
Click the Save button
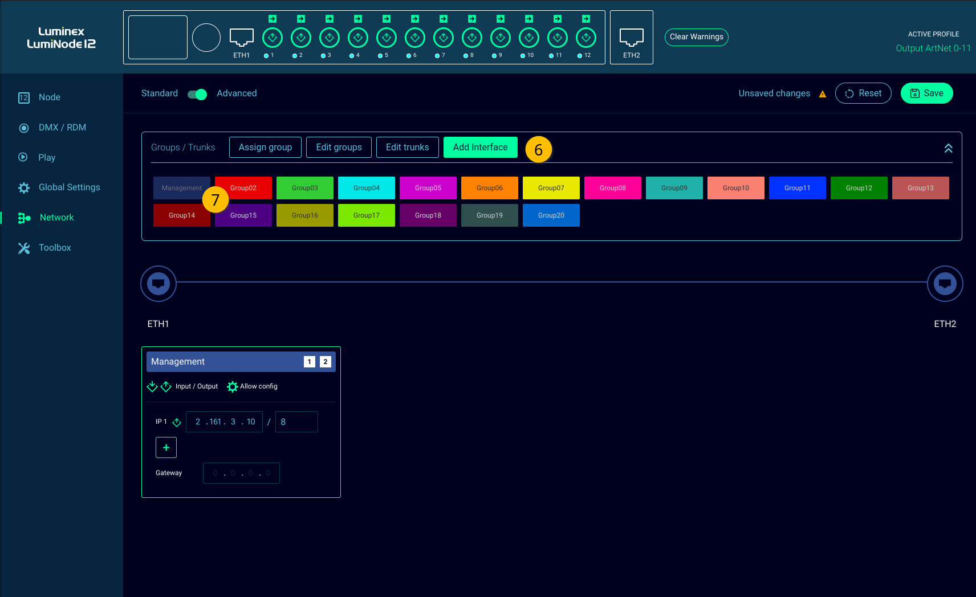point(926,93)
